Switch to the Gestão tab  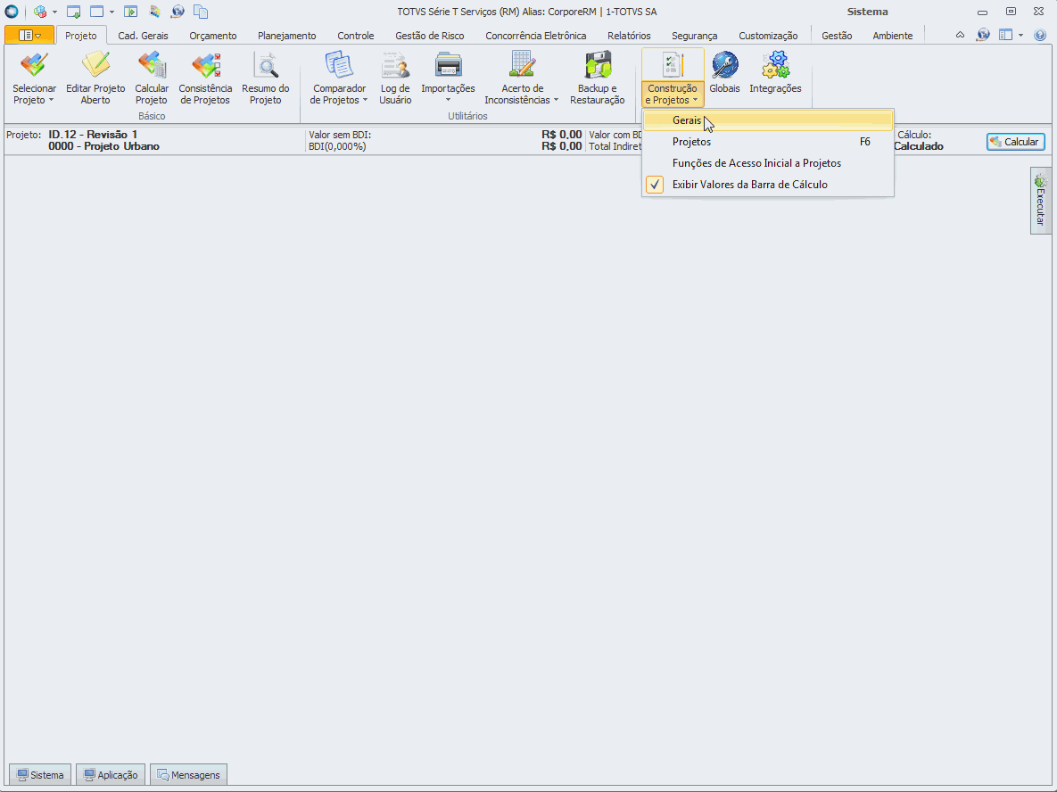point(837,36)
